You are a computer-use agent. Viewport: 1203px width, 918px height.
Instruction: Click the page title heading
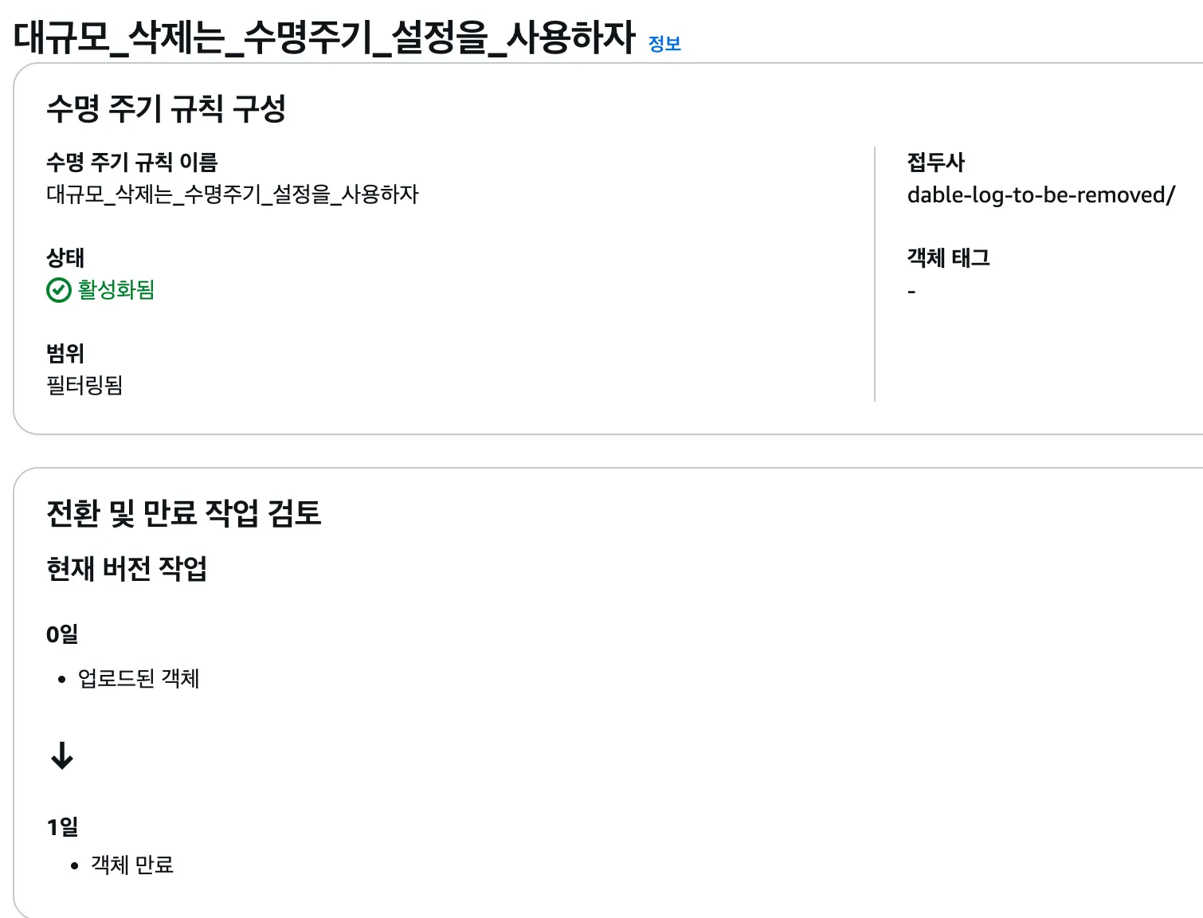coord(324,37)
